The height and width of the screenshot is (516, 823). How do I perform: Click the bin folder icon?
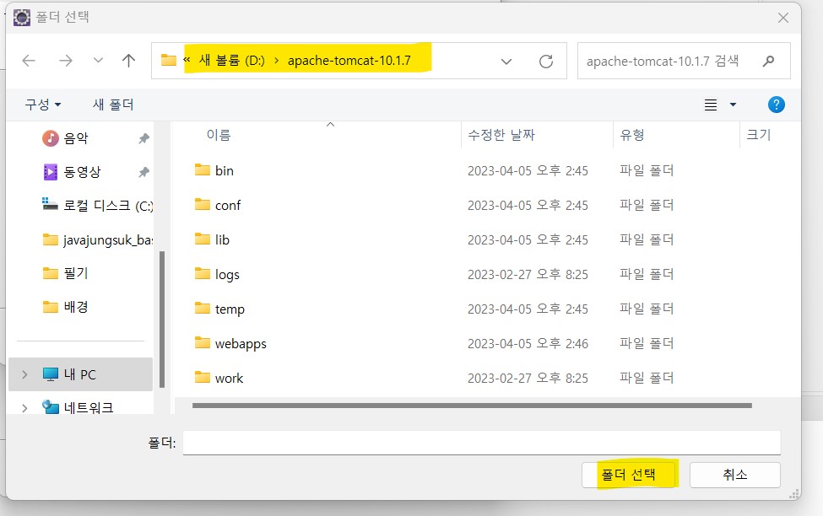pyautogui.click(x=203, y=169)
